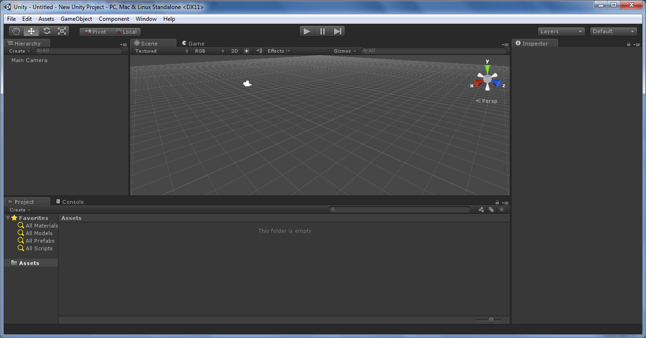Select the Move tool
The height and width of the screenshot is (338, 646).
point(31,31)
